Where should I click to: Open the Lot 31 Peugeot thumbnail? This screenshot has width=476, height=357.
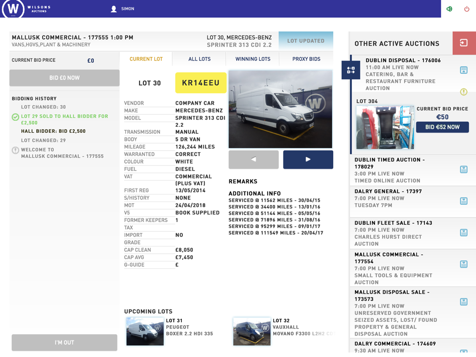click(x=145, y=331)
